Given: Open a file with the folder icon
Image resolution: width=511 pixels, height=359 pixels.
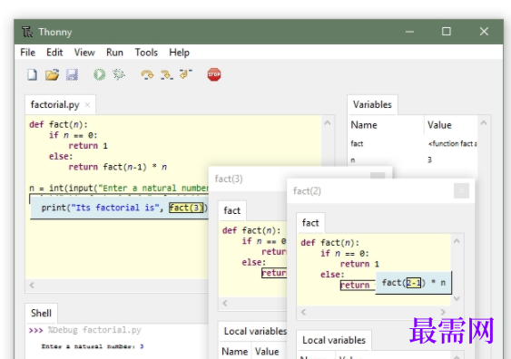Looking at the screenshot, I should (x=52, y=75).
